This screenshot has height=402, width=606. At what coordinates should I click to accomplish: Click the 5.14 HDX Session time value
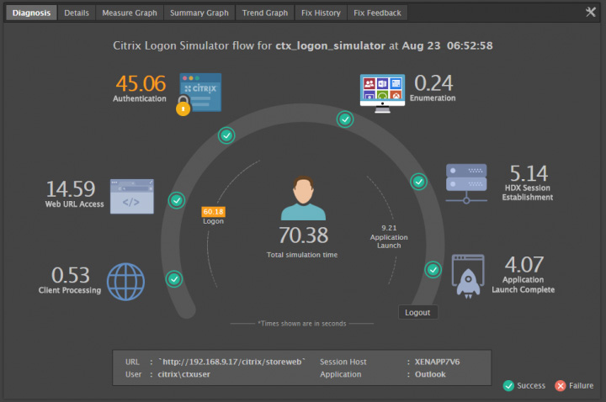click(529, 173)
